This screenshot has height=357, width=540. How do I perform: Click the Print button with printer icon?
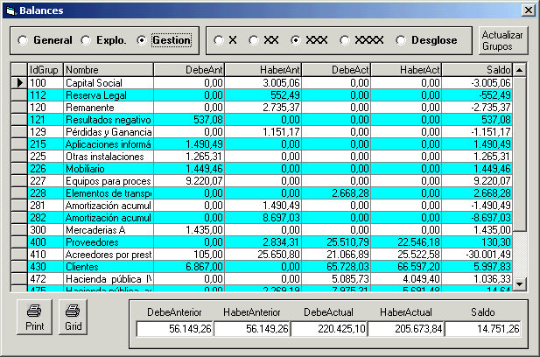click(34, 317)
